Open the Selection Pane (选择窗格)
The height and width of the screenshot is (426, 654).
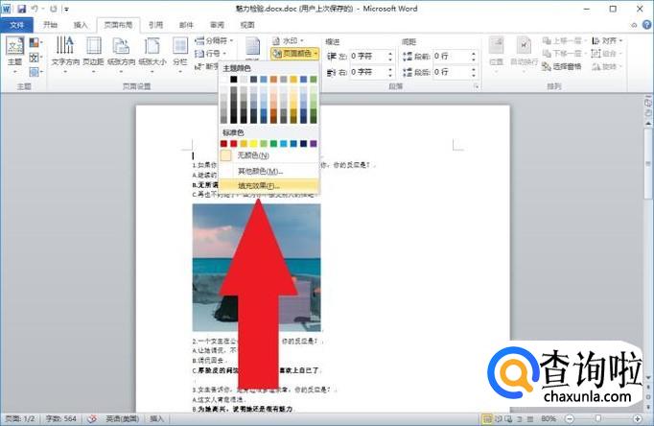coord(566,65)
